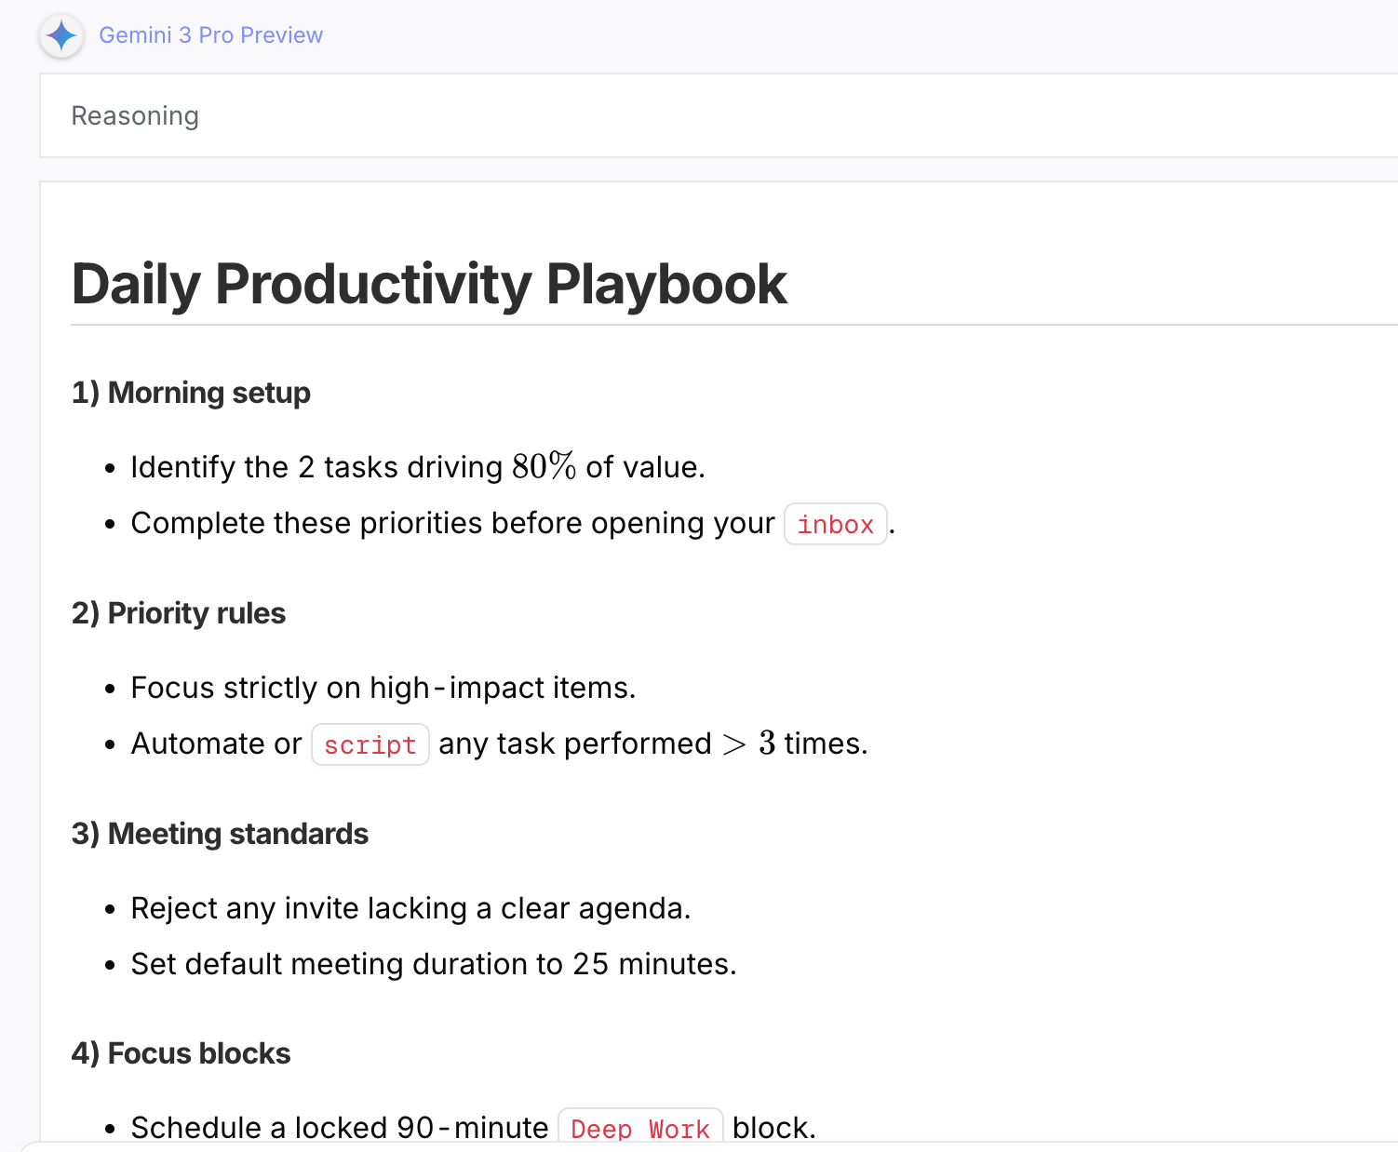Select the "3) Meeting standards" heading
This screenshot has height=1152, width=1398.
click(x=220, y=834)
